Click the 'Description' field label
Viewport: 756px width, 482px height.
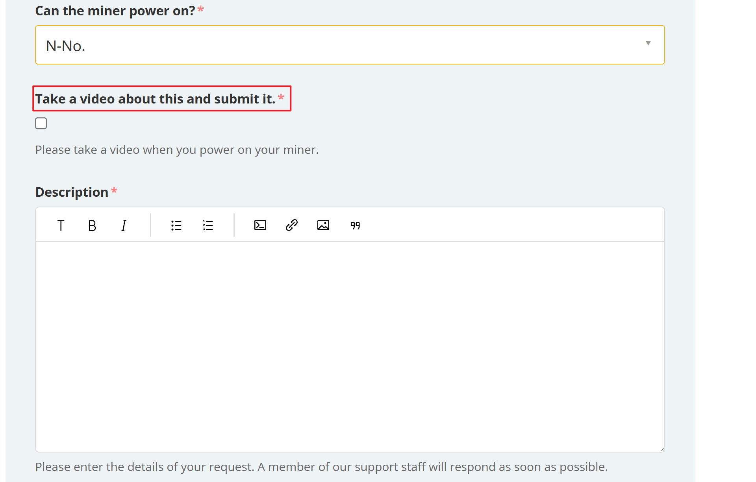pos(72,192)
